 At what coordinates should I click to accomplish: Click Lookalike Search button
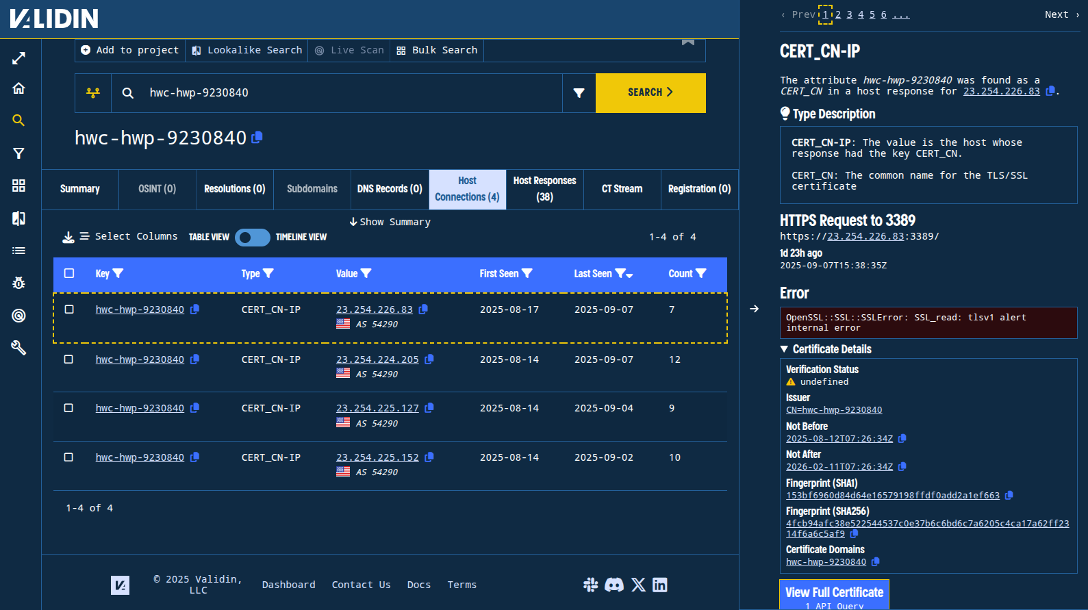click(247, 50)
